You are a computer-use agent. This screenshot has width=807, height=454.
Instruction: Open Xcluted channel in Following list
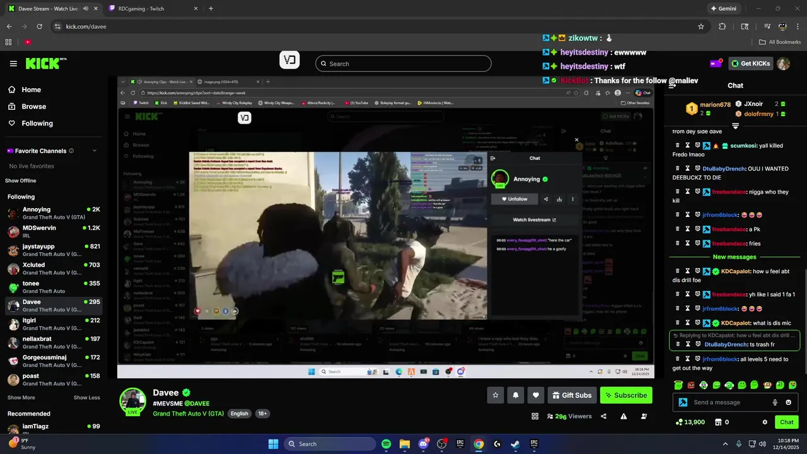point(54,269)
